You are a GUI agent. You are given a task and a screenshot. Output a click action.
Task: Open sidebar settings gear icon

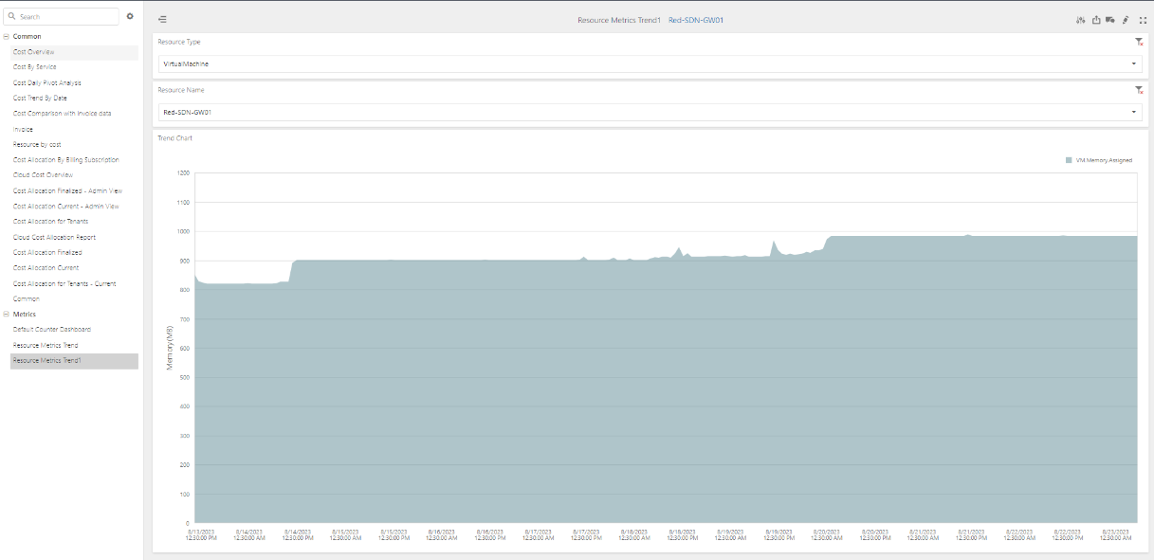[130, 16]
